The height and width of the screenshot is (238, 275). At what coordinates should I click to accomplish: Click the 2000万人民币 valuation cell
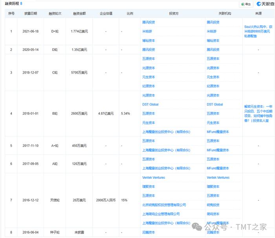coord(106,200)
